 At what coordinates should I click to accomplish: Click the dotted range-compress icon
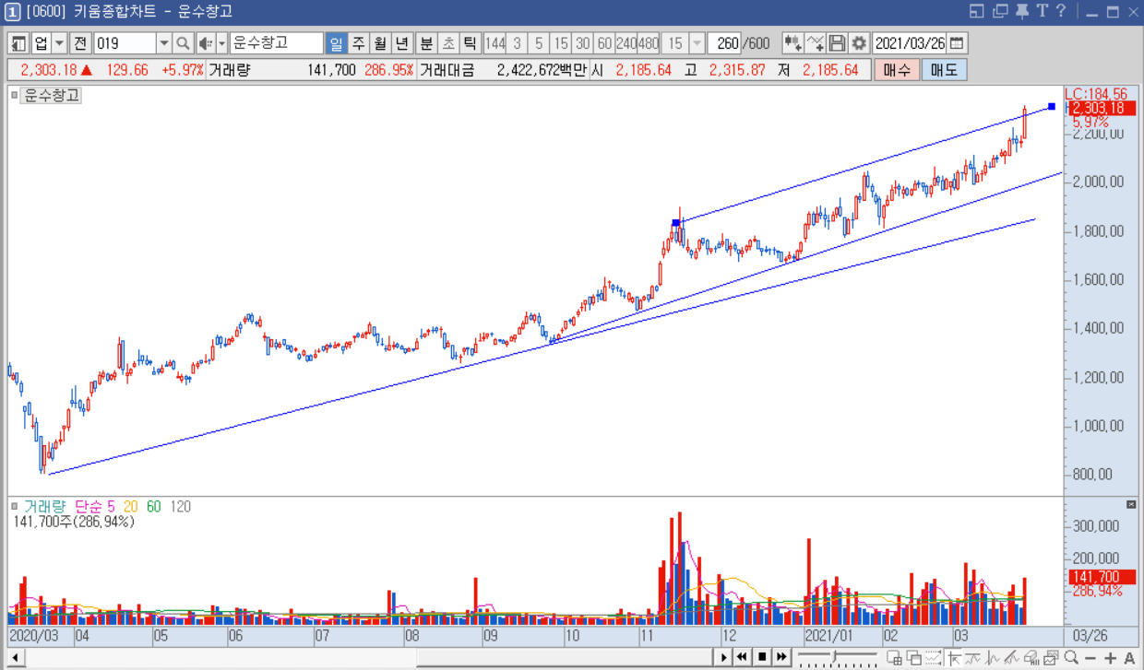pyautogui.click(x=934, y=657)
